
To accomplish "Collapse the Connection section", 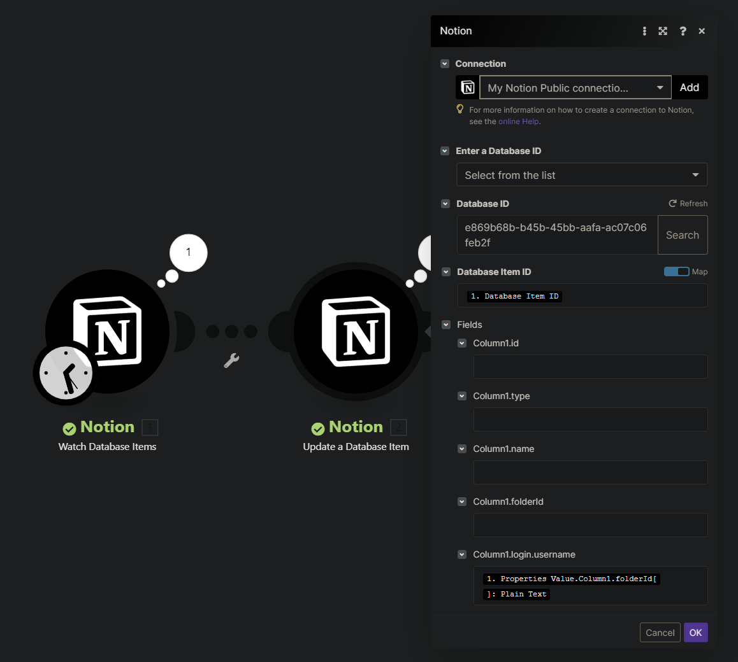I will 445,64.
